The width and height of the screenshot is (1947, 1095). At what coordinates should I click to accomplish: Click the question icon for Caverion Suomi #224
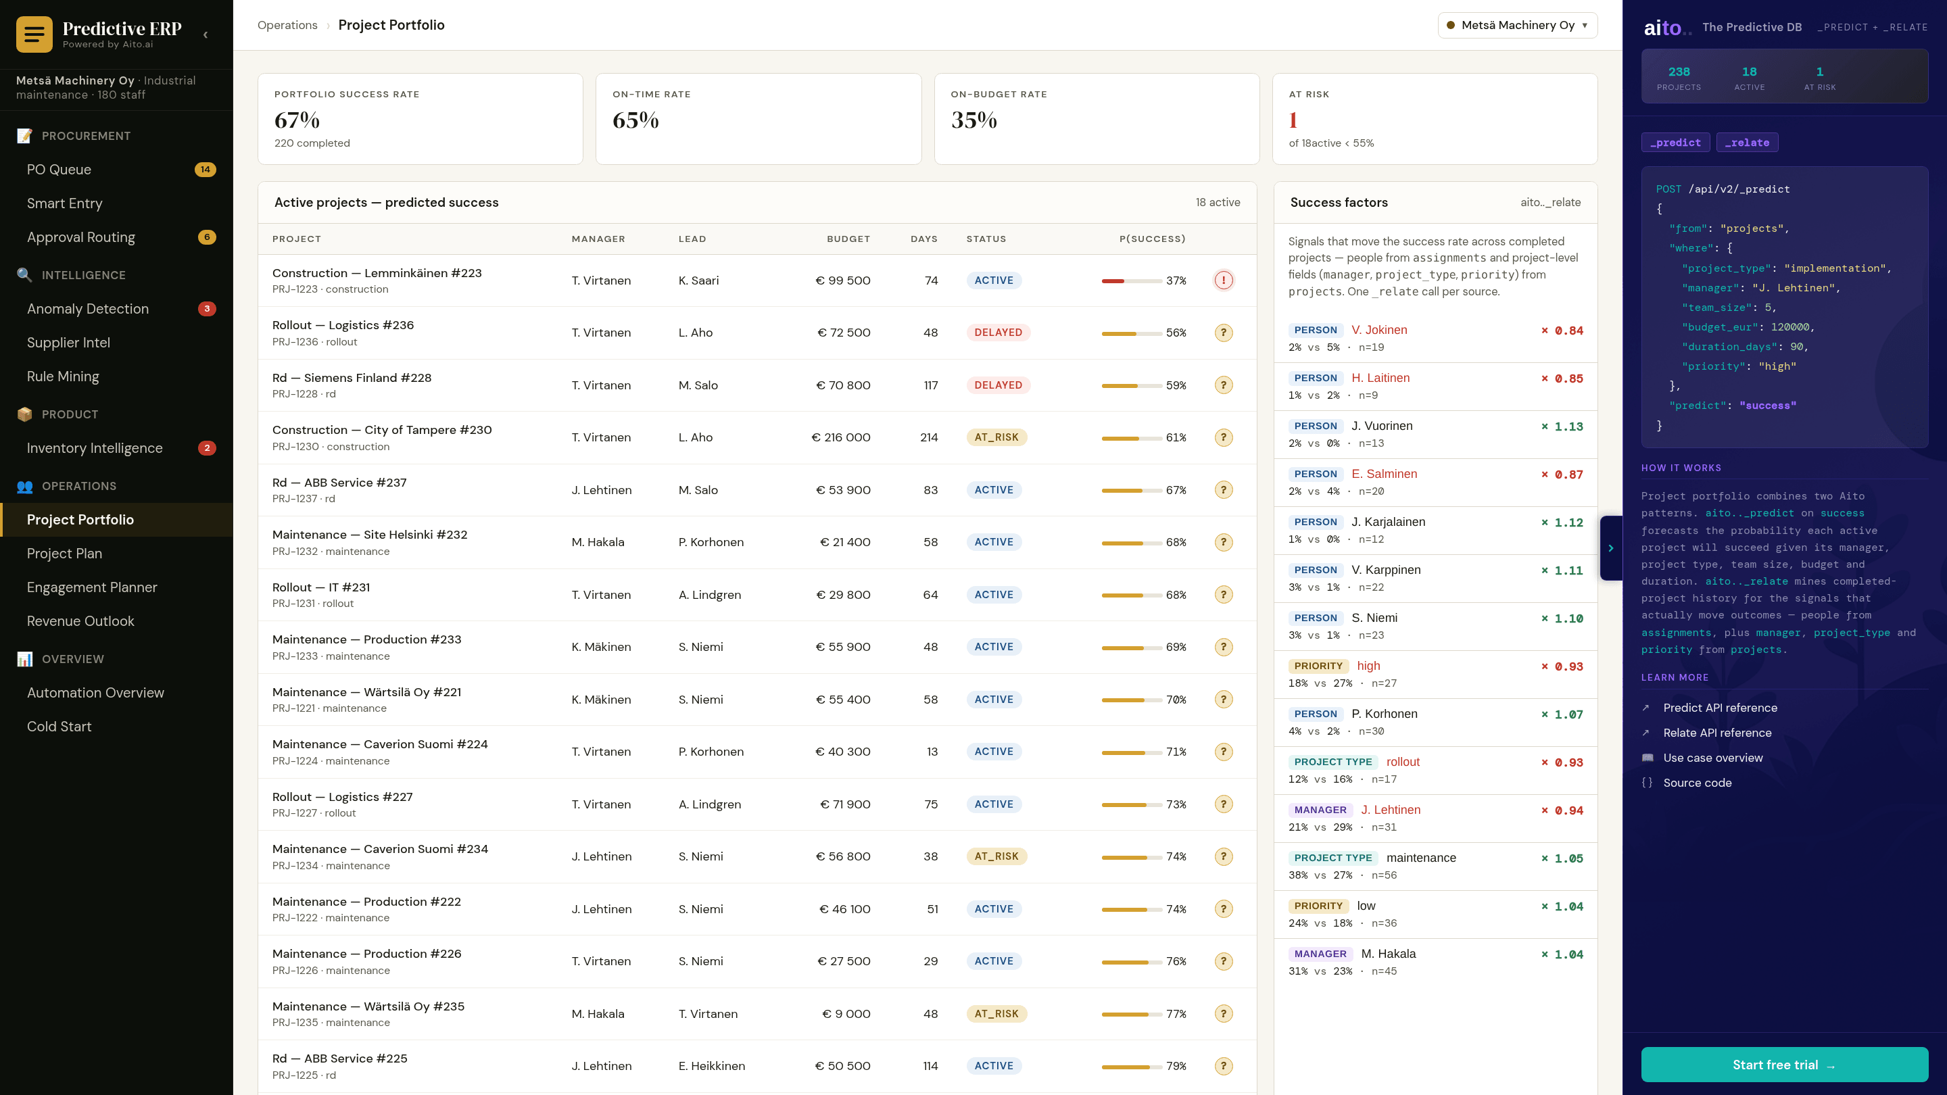click(1224, 752)
